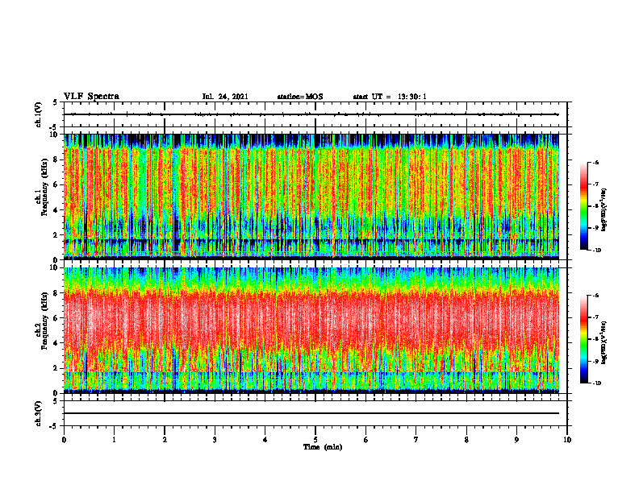Select the "start UT = 13:30: 1" text
Viewport: 639px width, 493px height.
coord(390,97)
